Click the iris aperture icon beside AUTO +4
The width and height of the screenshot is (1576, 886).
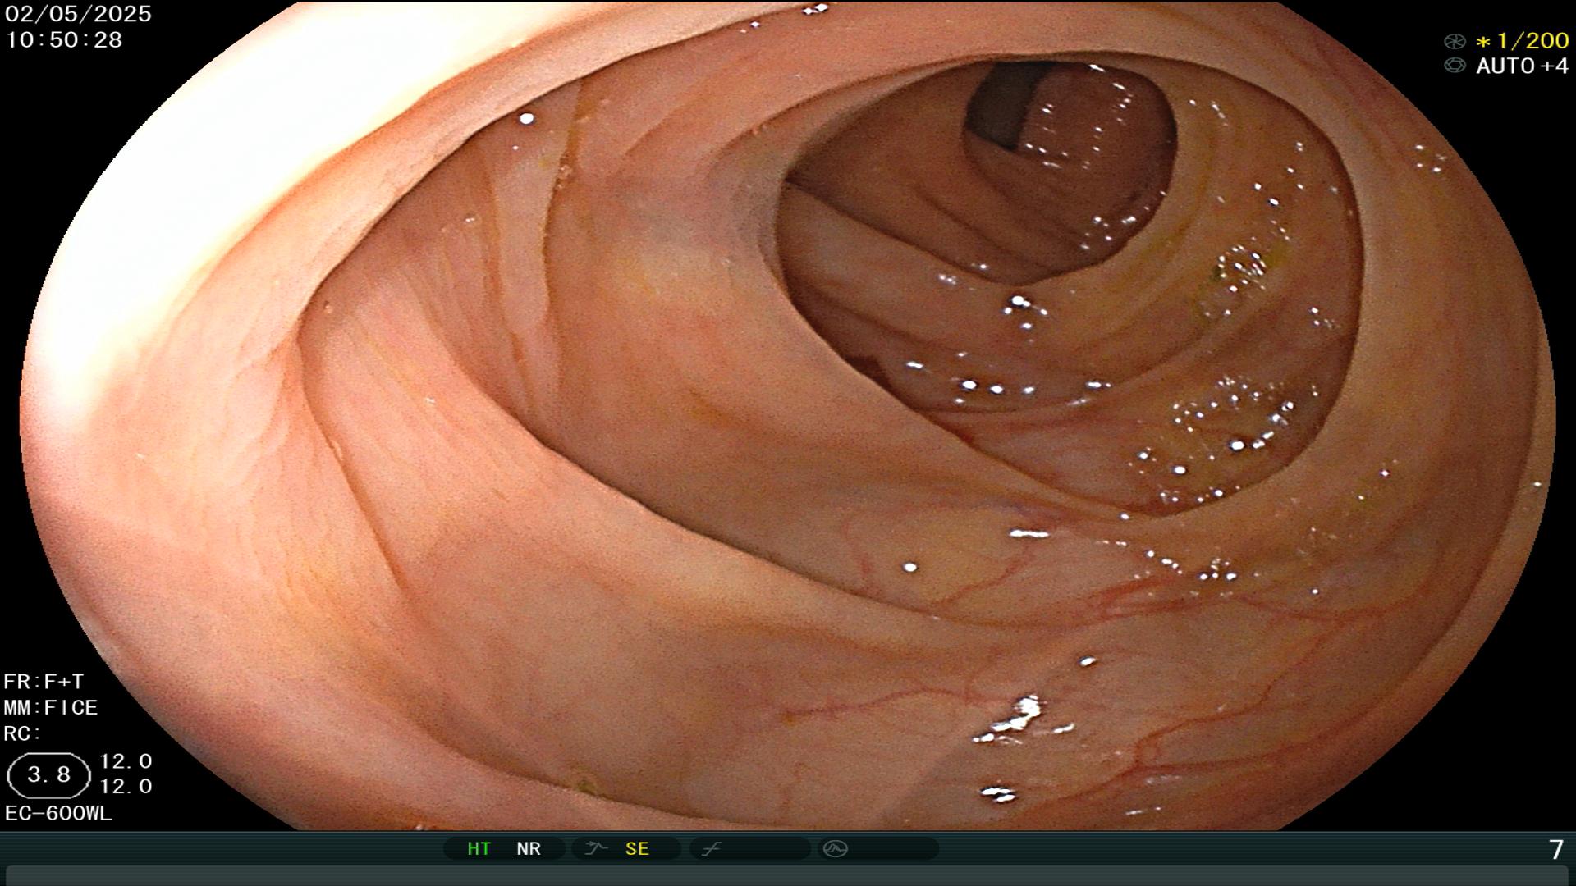tap(1455, 66)
